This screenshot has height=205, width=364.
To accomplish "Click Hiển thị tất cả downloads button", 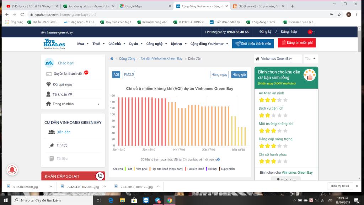I will point(340,186).
